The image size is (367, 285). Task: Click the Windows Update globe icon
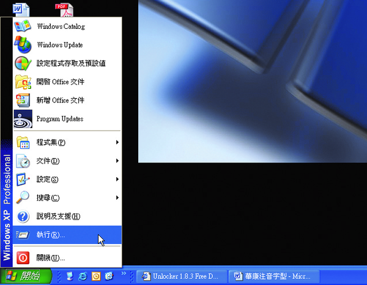23,45
